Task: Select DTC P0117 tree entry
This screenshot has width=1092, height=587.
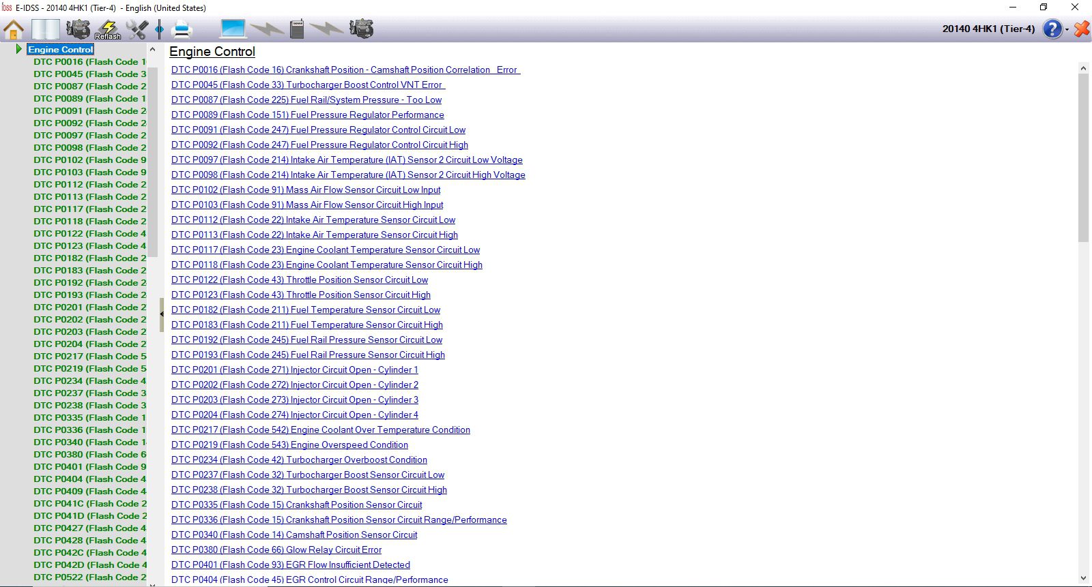Action: 90,209
